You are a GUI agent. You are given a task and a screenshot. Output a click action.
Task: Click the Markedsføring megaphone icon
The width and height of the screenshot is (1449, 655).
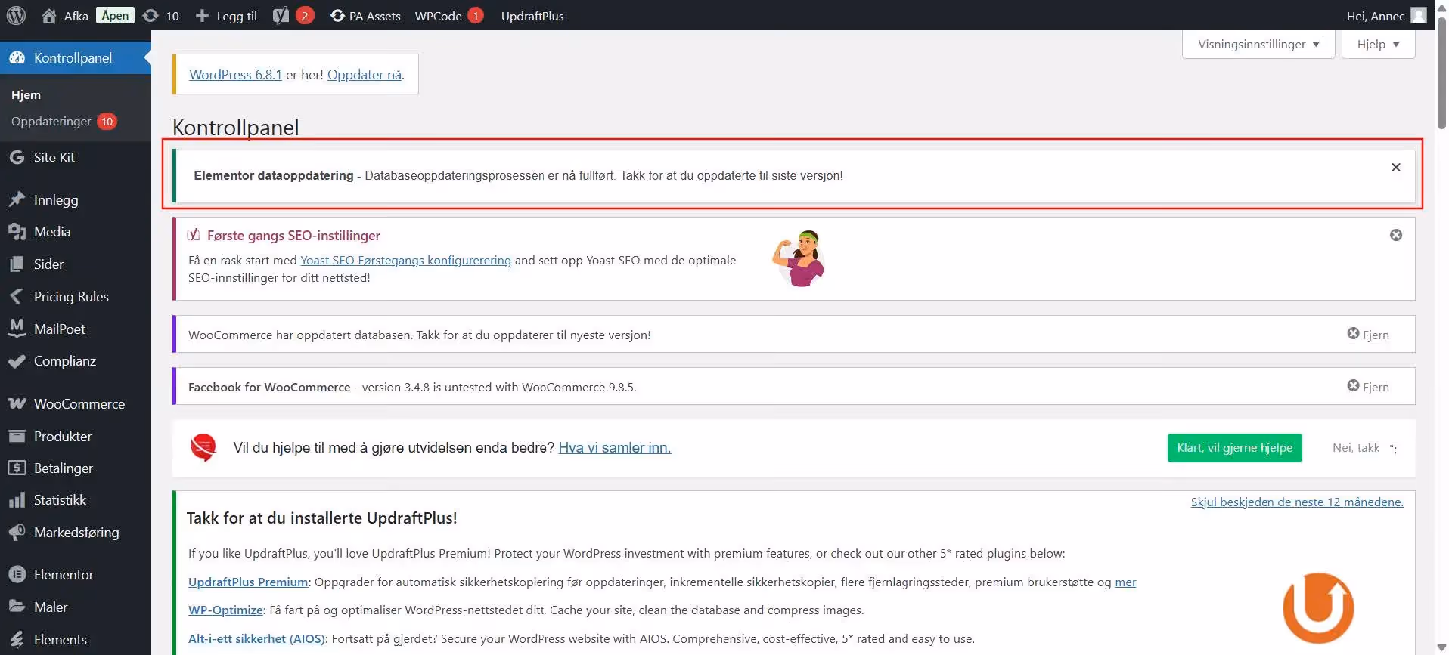point(17,532)
